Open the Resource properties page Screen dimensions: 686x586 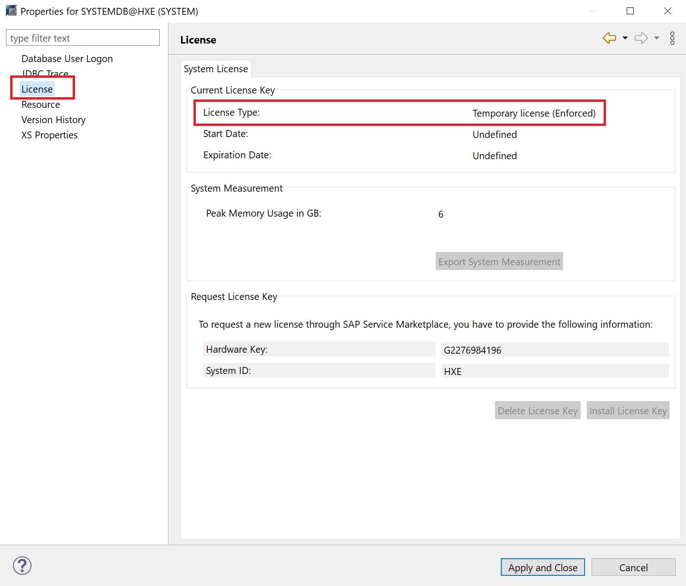[41, 105]
